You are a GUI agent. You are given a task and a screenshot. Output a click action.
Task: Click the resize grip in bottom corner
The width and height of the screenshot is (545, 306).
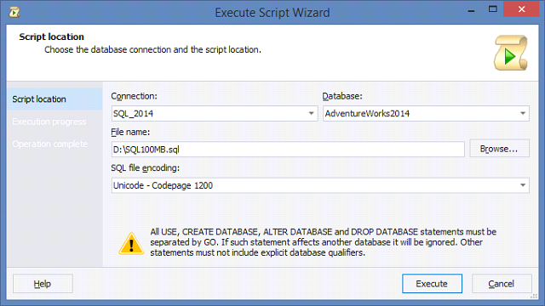tap(534, 296)
